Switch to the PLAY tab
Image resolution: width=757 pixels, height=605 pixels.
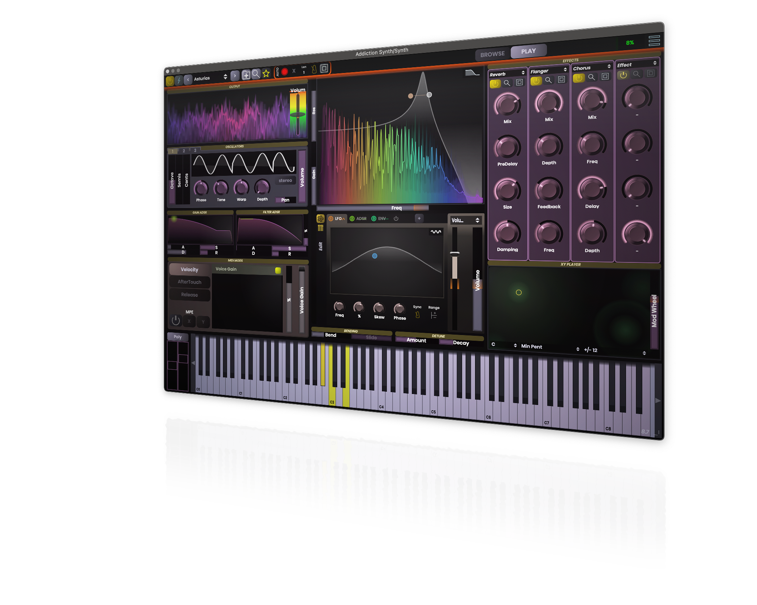point(528,51)
